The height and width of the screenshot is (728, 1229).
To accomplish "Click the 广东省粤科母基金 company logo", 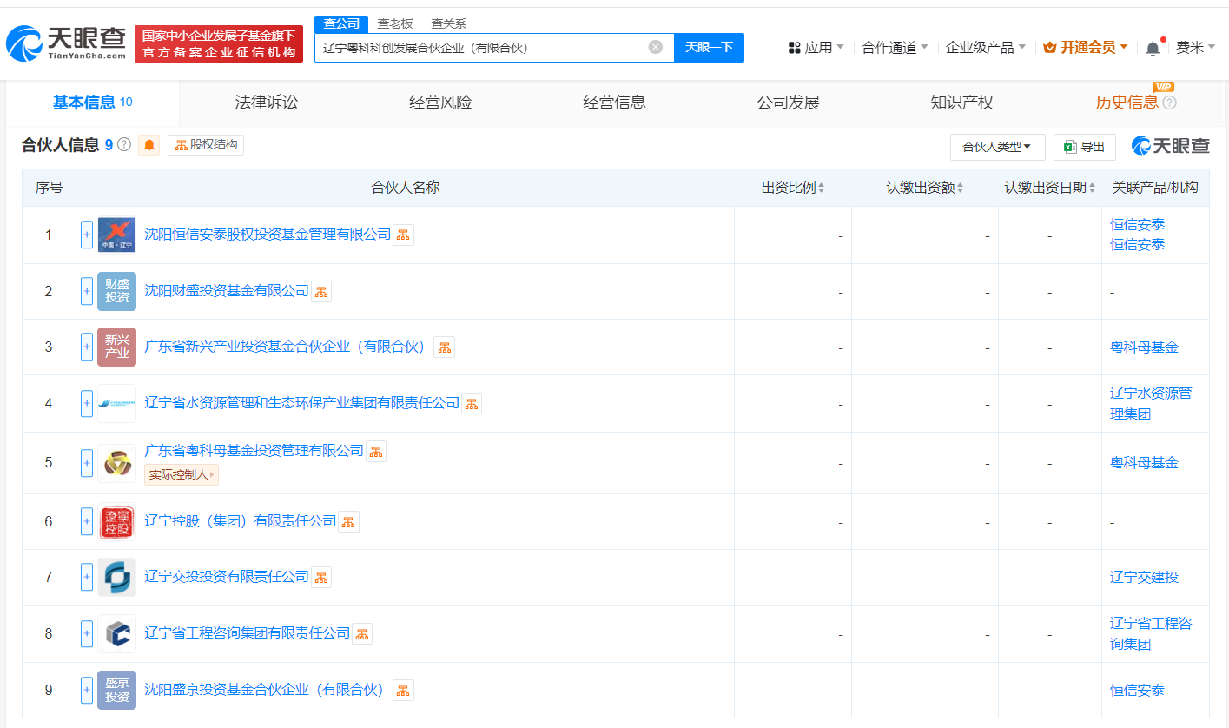I will 116,463.
